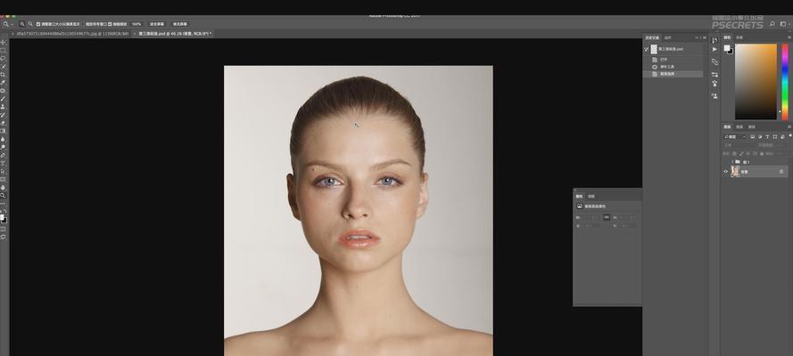Open History panel flyout menu
This screenshot has width=793, height=356.
pyautogui.click(x=704, y=37)
